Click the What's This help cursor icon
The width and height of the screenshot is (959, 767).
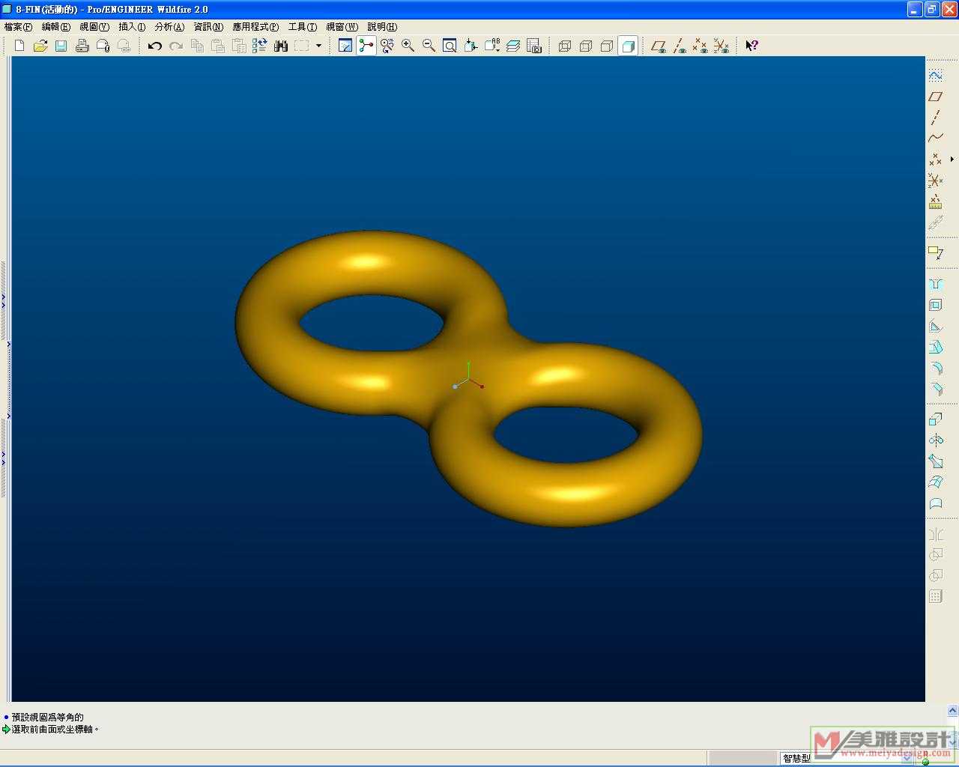click(751, 46)
